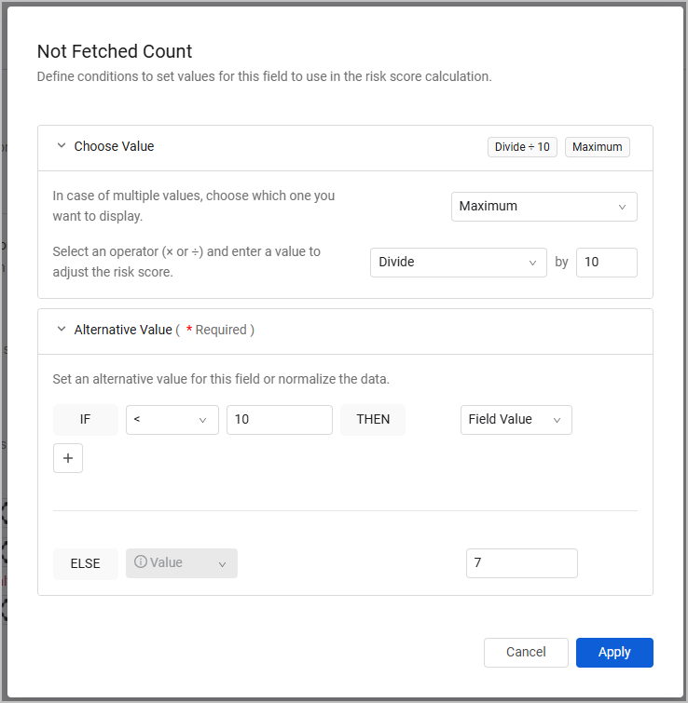This screenshot has height=703, width=688.
Task: Click the Choose Value header title
Action: pos(114,146)
